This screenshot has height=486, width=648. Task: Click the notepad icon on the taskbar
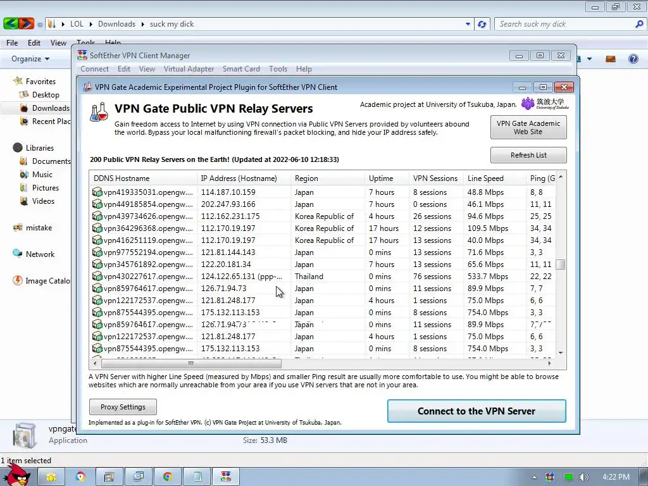pos(196,477)
